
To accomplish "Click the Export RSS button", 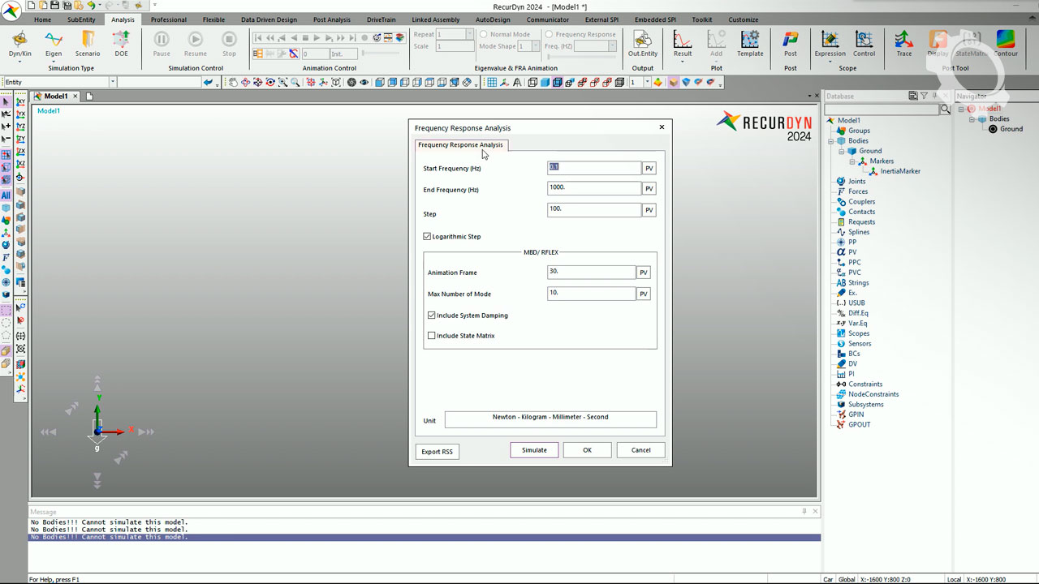I will click(437, 452).
